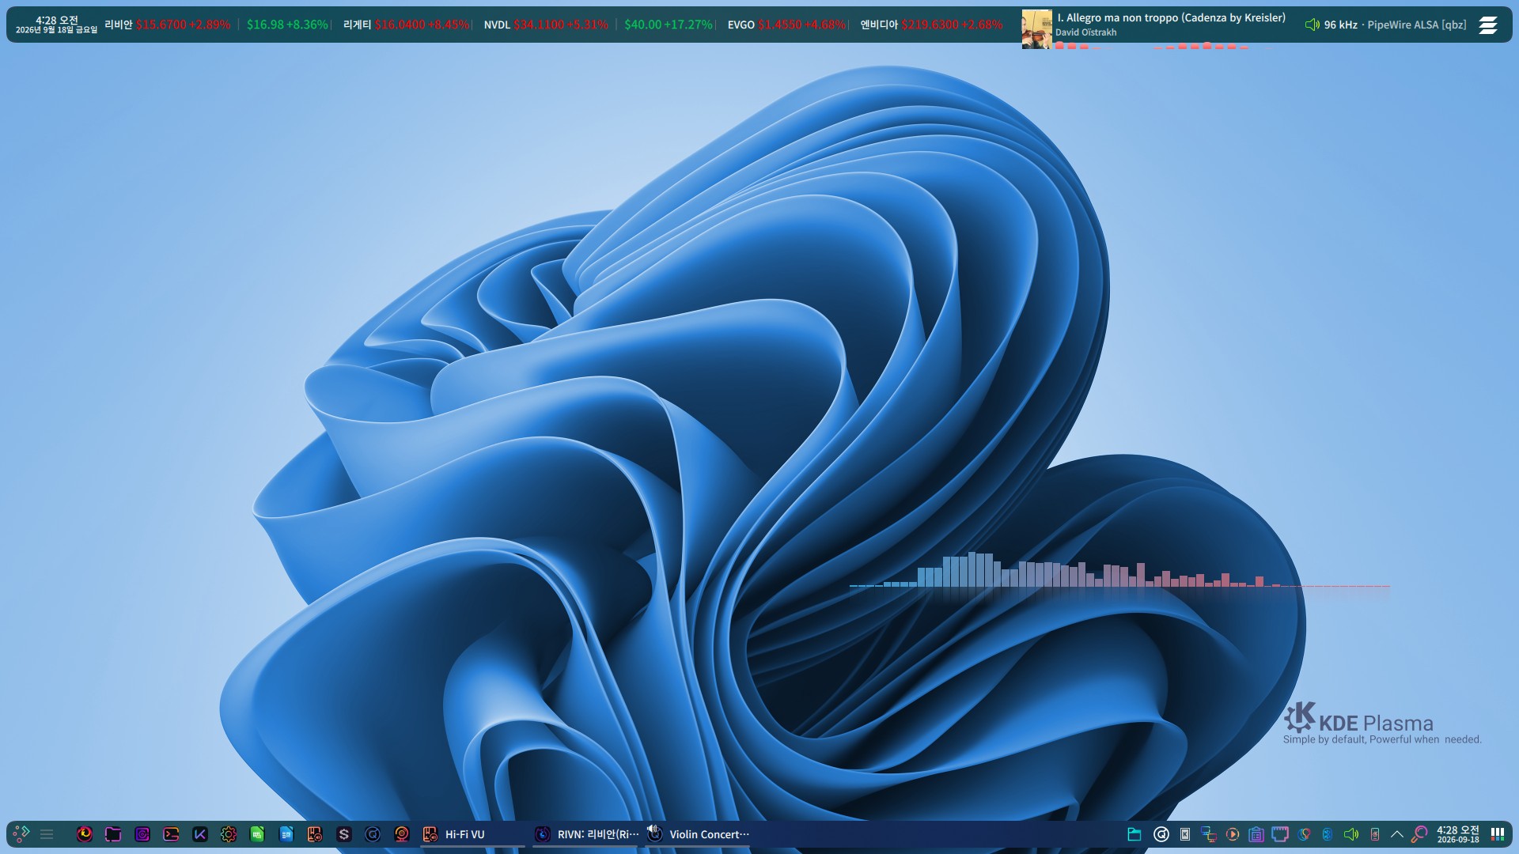Select the 리비안 $15.6700 stock ticker

pyautogui.click(x=168, y=25)
